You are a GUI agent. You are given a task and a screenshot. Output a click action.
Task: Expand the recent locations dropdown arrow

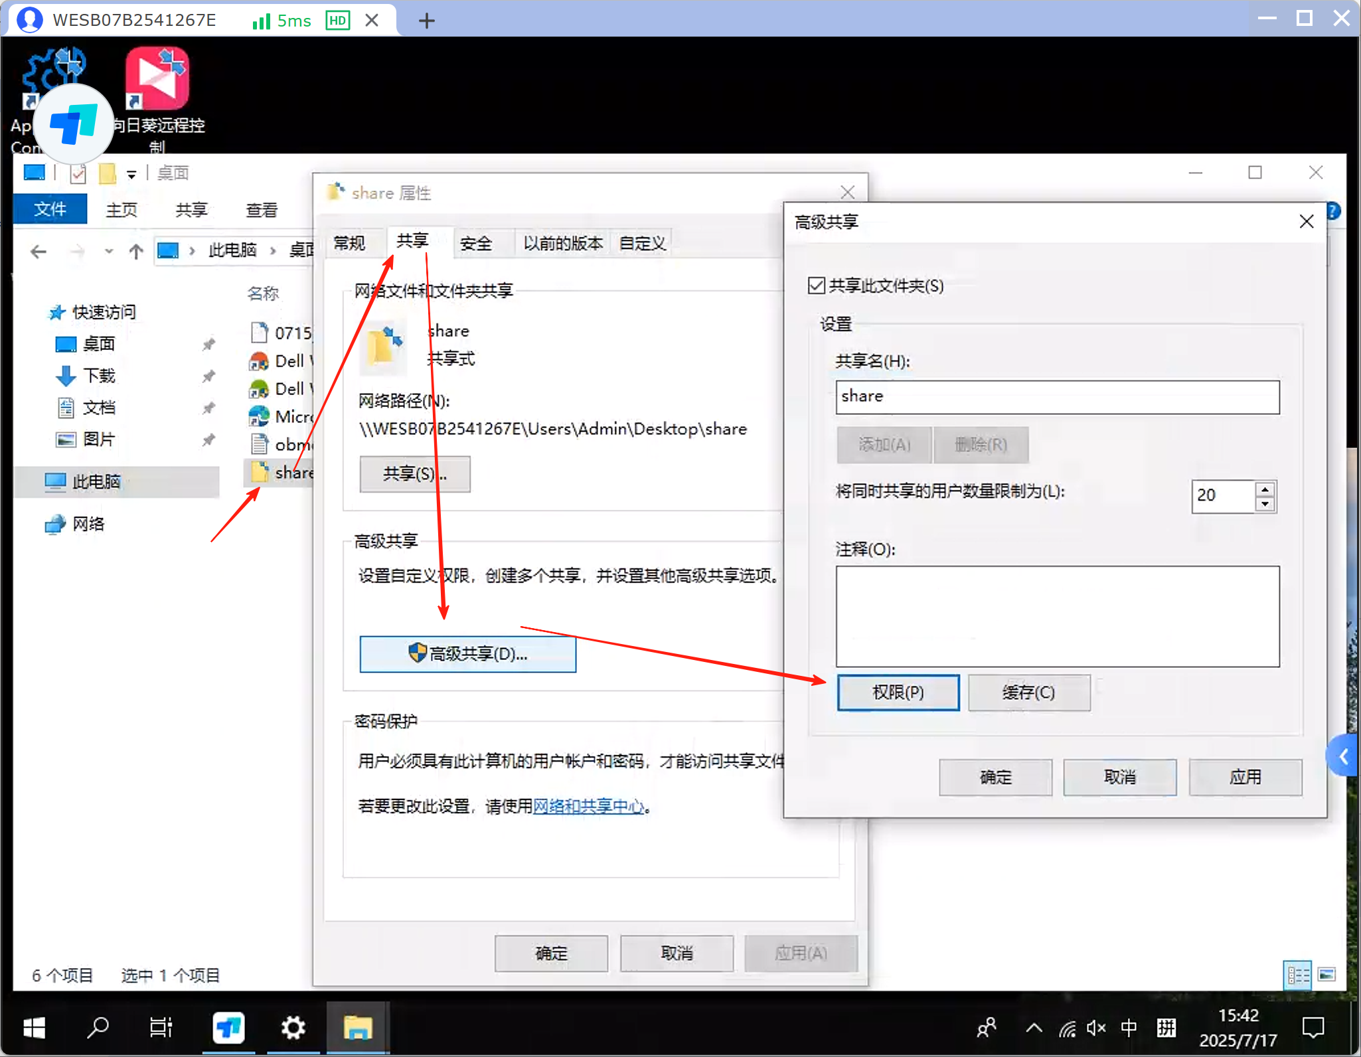pos(109,251)
